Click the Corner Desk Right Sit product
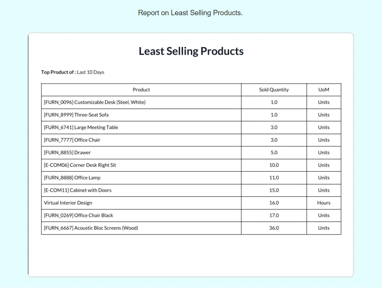This screenshot has width=382, height=288. (x=80, y=165)
